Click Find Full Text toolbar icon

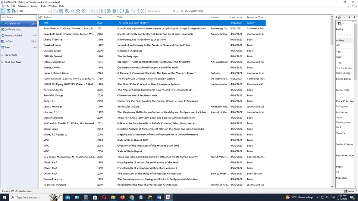(84, 11)
